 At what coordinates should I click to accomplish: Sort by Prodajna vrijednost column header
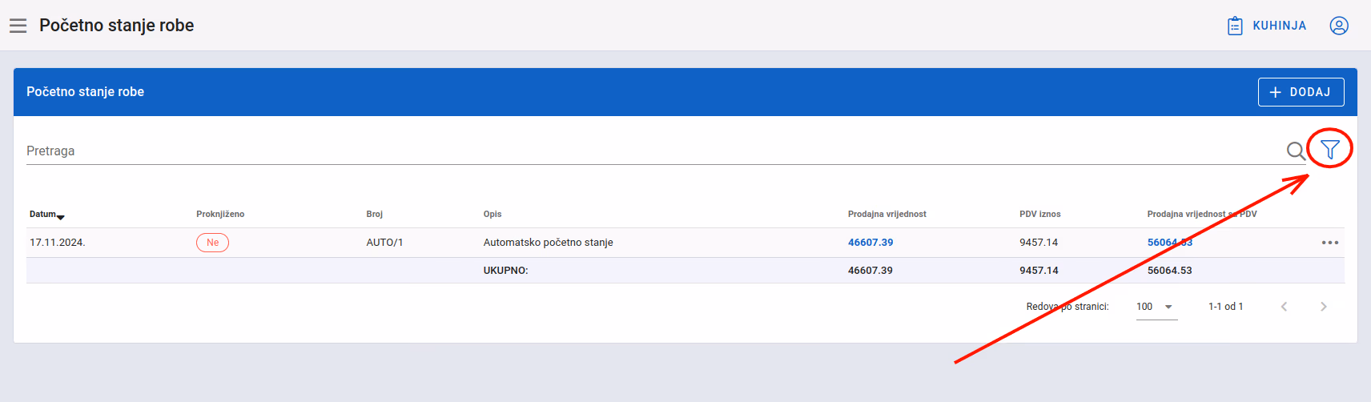[x=887, y=215]
